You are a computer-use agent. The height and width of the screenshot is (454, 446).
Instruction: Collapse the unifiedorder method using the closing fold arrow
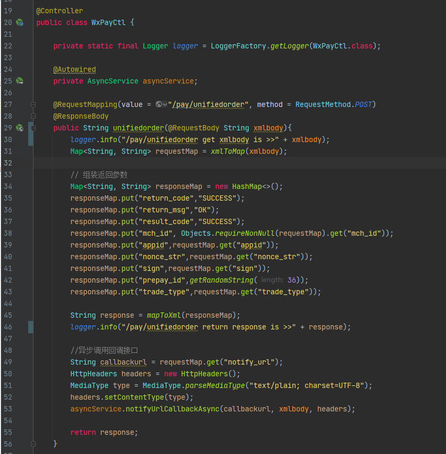click(33, 443)
